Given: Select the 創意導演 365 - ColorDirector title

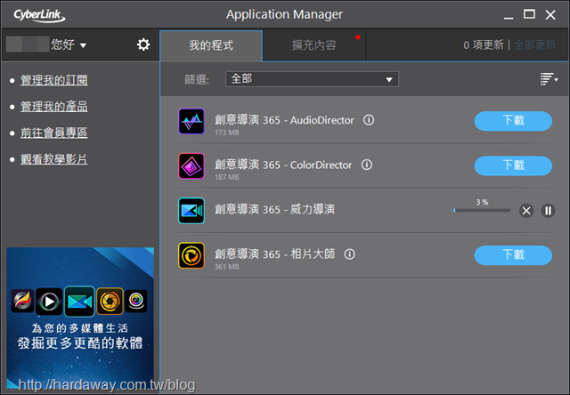Looking at the screenshot, I should 283,165.
